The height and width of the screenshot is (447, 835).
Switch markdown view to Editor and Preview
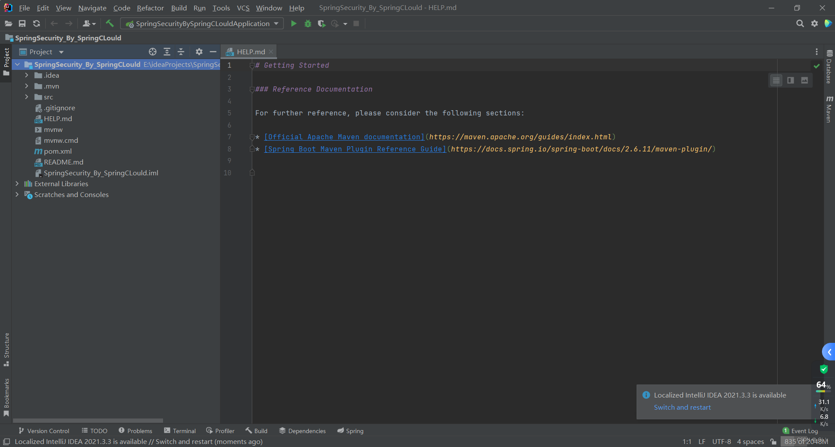(791, 80)
